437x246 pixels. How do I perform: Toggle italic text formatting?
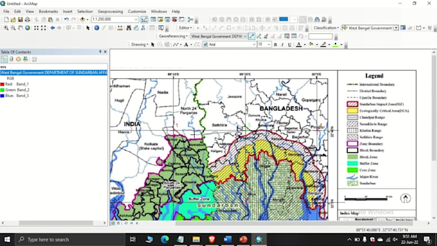coord(282,44)
